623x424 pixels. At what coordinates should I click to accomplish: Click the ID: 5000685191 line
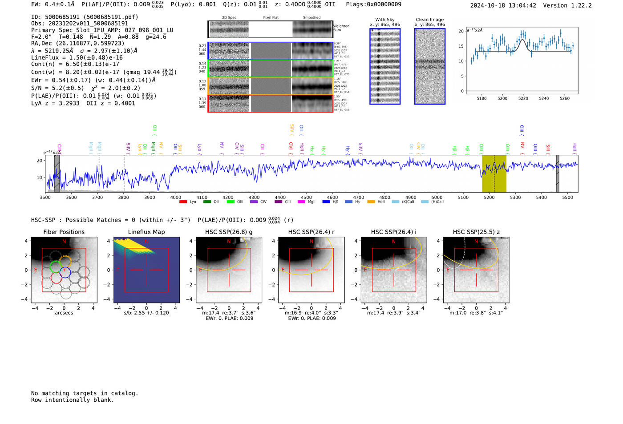coord(85,17)
